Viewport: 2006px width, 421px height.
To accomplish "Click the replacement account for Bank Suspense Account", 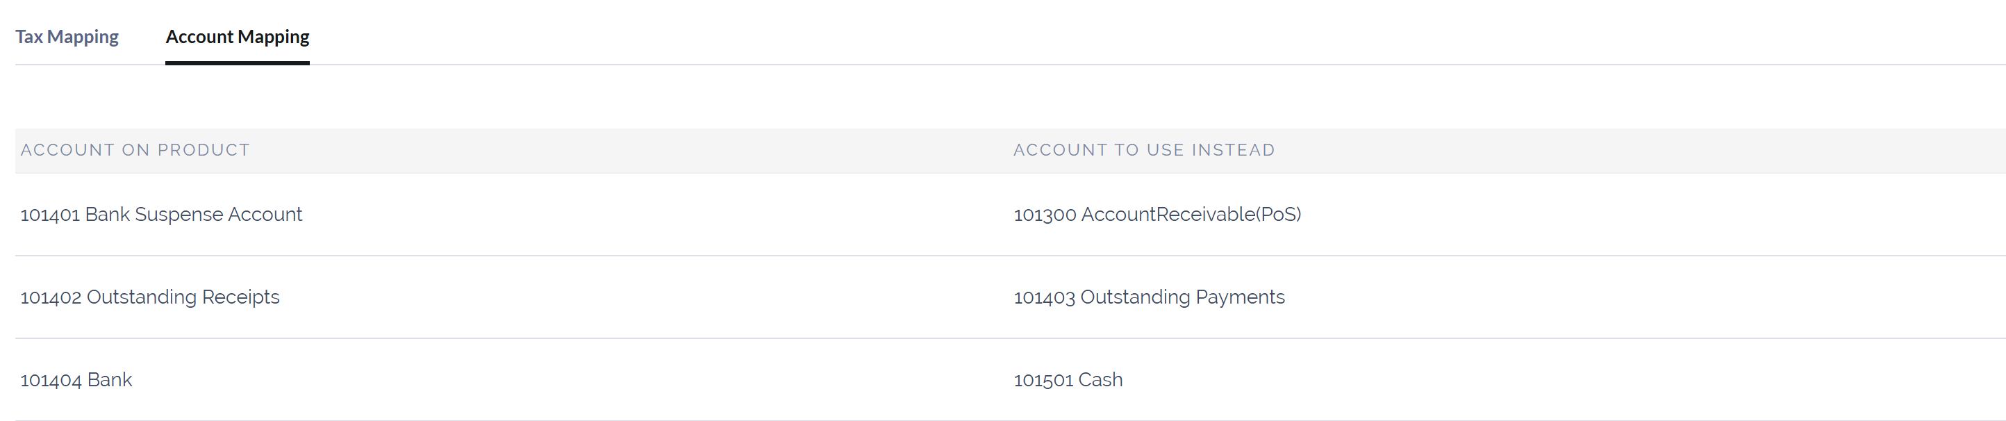I will coord(1157,214).
